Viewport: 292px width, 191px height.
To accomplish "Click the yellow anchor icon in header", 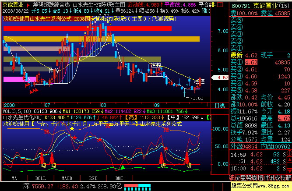I will [x=213, y=4].
